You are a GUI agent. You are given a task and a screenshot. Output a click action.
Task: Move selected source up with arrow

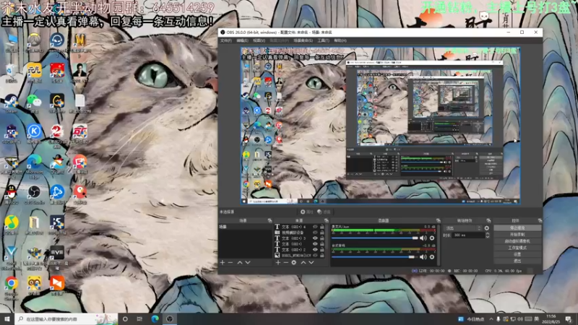pos(303,262)
